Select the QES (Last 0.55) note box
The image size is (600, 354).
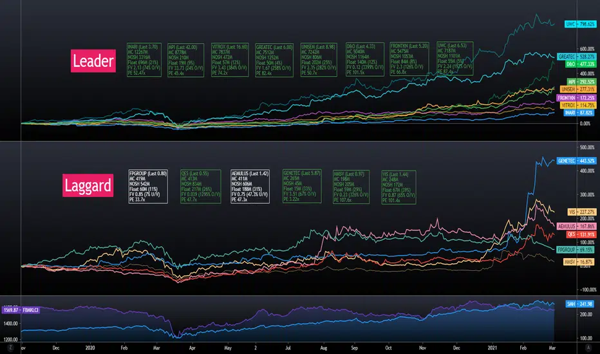[x=200, y=187]
